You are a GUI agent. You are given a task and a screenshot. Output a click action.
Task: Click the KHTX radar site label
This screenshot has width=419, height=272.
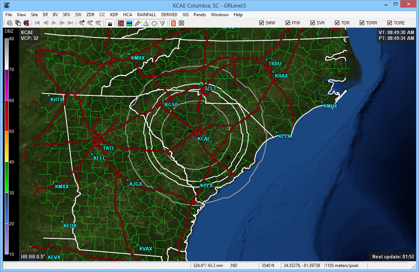pyautogui.click(x=57, y=100)
